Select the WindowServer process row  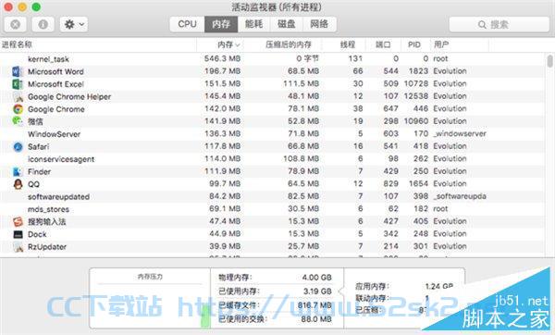tap(273, 134)
